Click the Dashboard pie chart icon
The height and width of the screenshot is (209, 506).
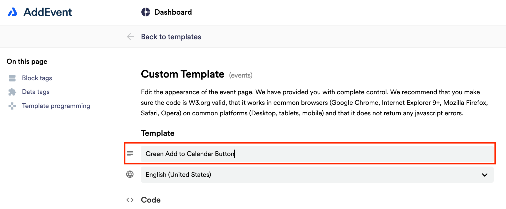pos(146,12)
